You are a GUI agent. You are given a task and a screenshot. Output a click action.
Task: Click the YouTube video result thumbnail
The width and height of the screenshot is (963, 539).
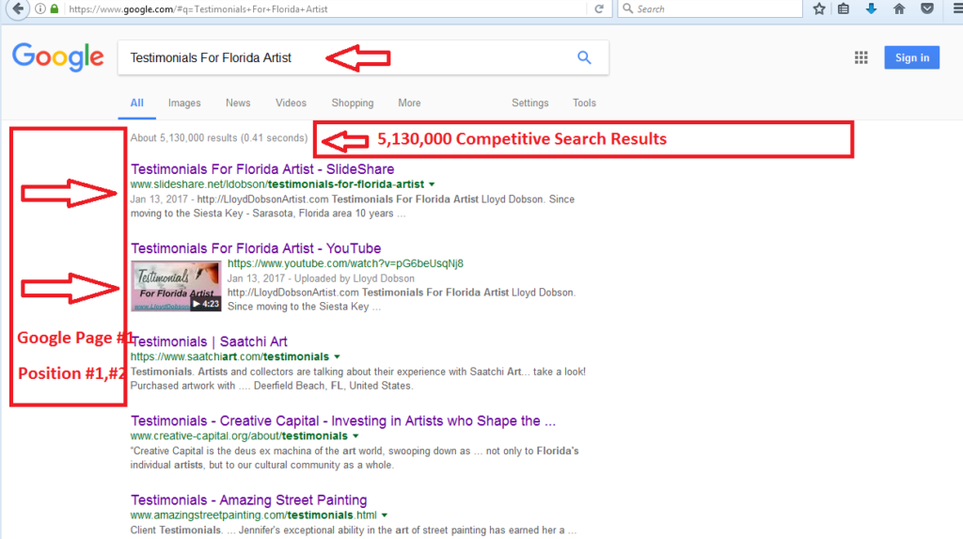[x=177, y=287]
